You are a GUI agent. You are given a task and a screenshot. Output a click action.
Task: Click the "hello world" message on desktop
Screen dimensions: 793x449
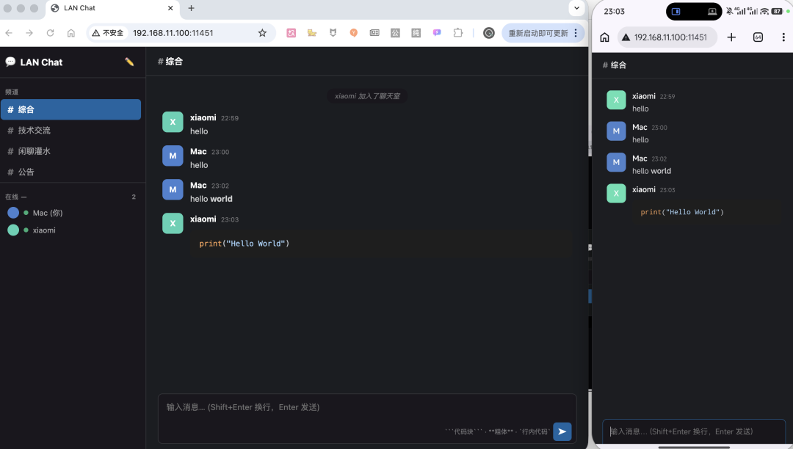coord(211,199)
